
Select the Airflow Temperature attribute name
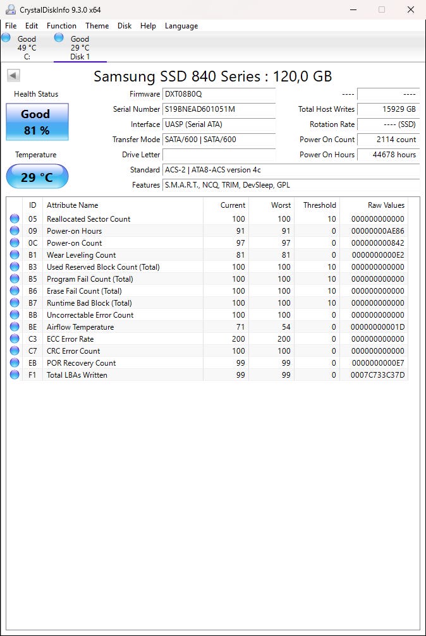[x=80, y=327]
